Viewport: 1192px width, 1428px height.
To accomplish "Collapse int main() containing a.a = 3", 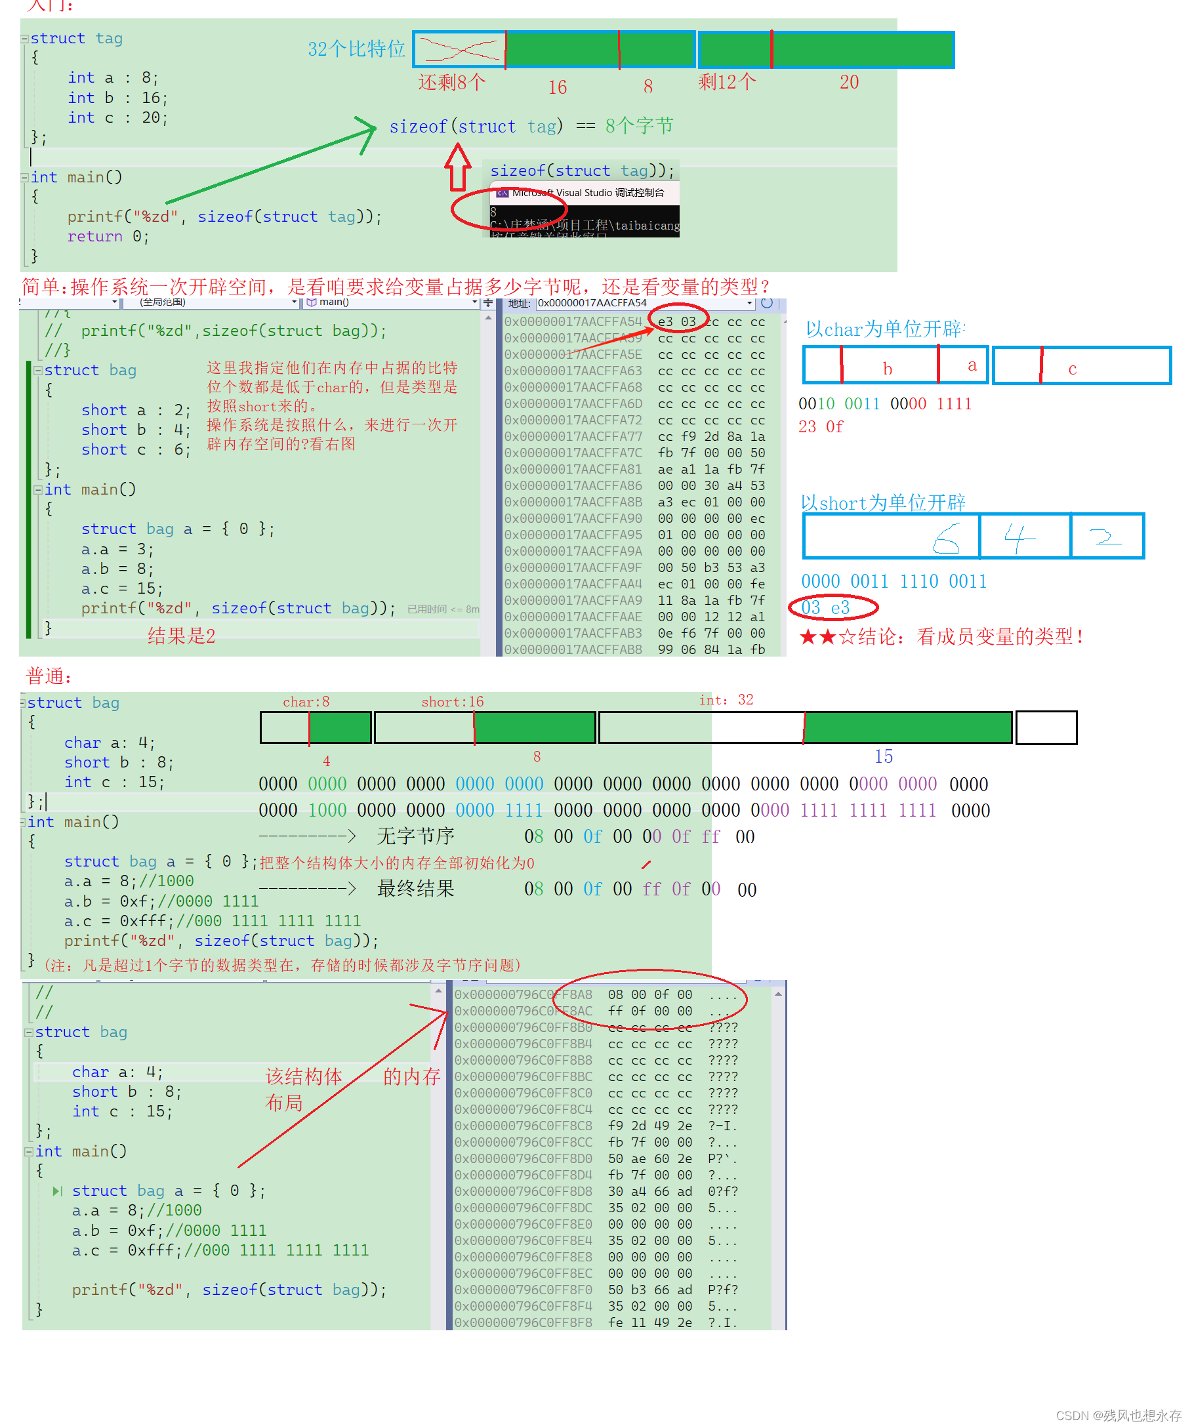I will click(x=38, y=489).
